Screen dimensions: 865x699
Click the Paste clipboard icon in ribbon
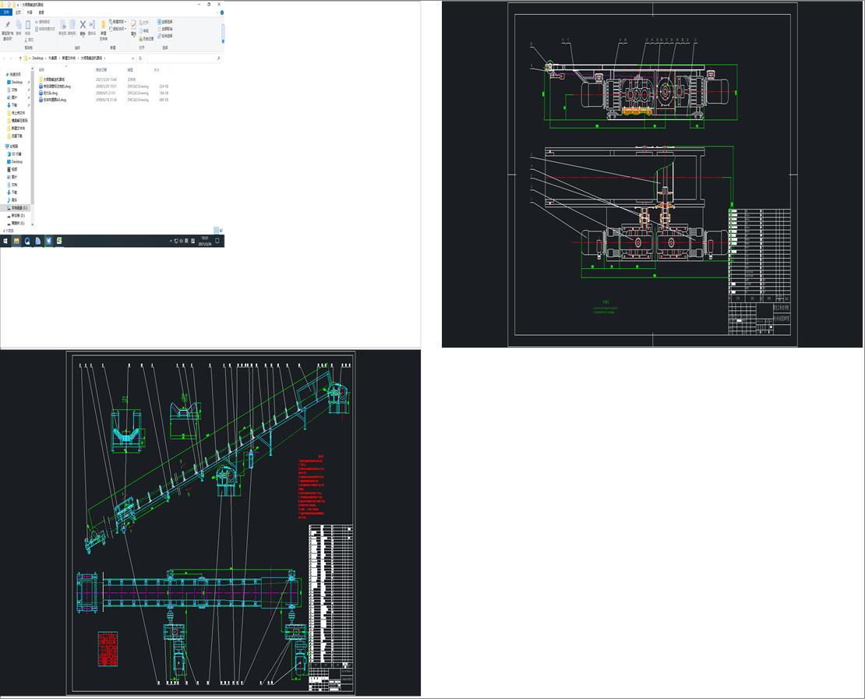point(27,26)
